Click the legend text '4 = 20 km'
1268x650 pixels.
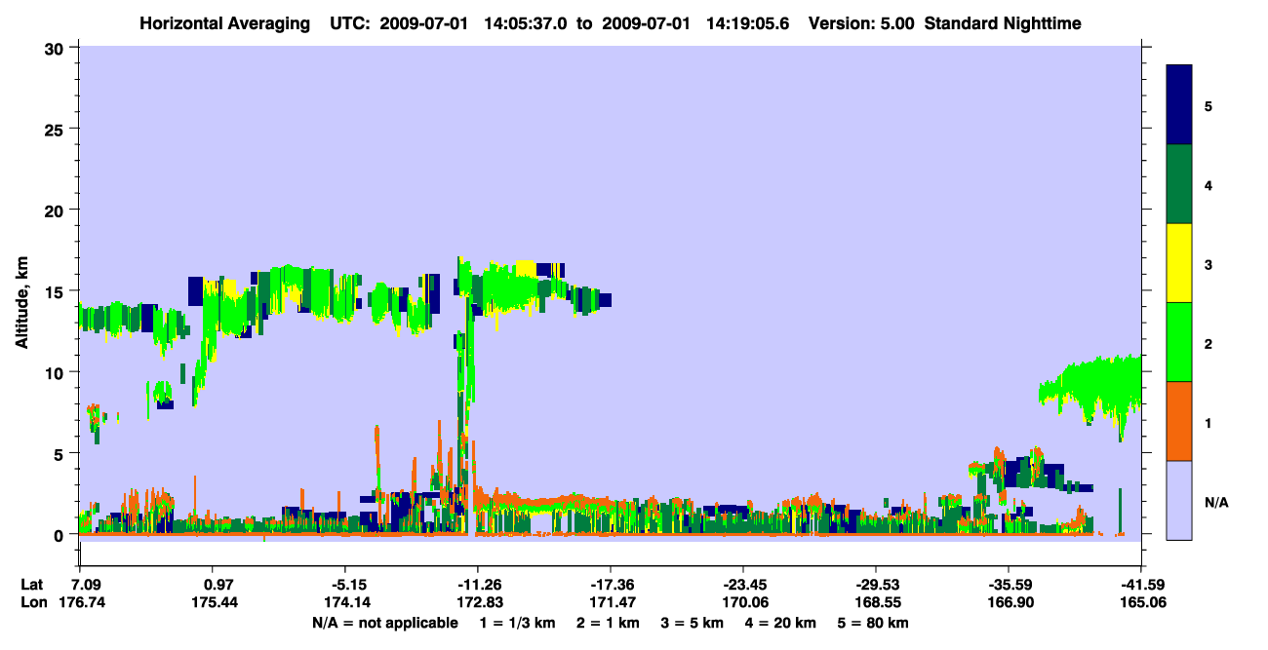[781, 622]
